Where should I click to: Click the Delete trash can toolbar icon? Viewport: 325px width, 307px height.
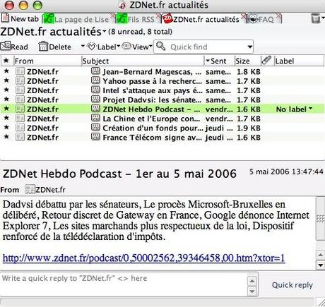(43, 47)
